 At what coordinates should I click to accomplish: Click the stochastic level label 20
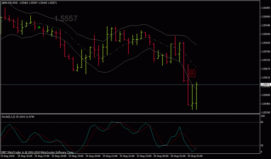click(x=262, y=146)
